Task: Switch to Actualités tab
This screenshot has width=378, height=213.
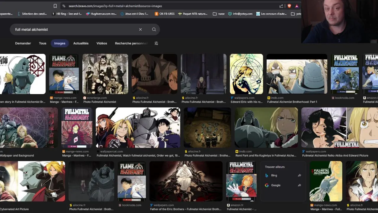Action: [81, 43]
